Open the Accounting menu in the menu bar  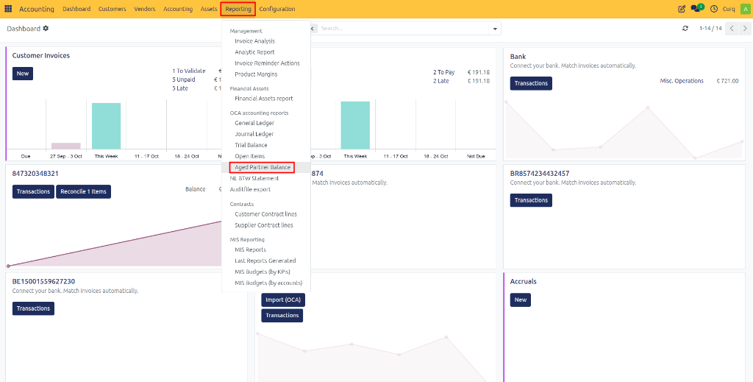tap(178, 9)
